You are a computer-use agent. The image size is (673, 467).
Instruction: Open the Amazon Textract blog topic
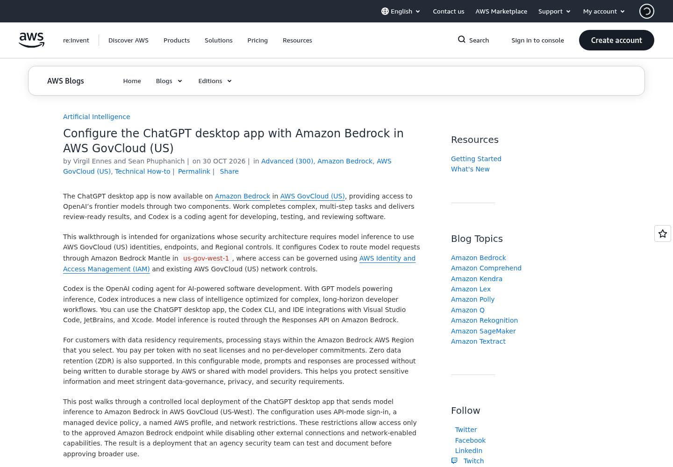tap(478, 341)
